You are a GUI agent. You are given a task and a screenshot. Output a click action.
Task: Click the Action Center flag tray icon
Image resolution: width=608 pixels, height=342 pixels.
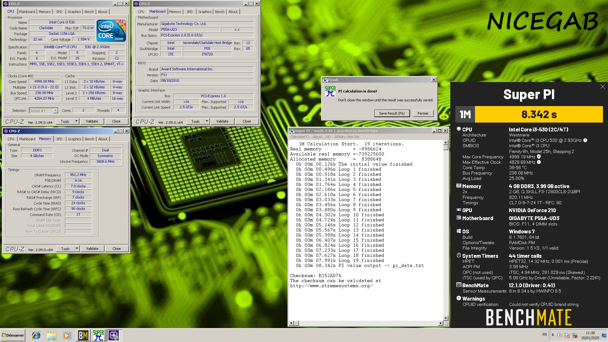coord(567,335)
